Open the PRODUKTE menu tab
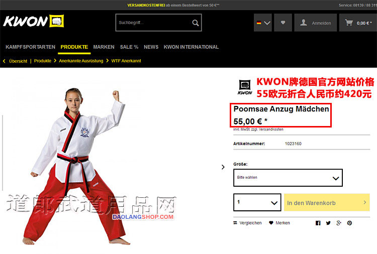Viewport: 377px width, 254px height. tap(74, 47)
